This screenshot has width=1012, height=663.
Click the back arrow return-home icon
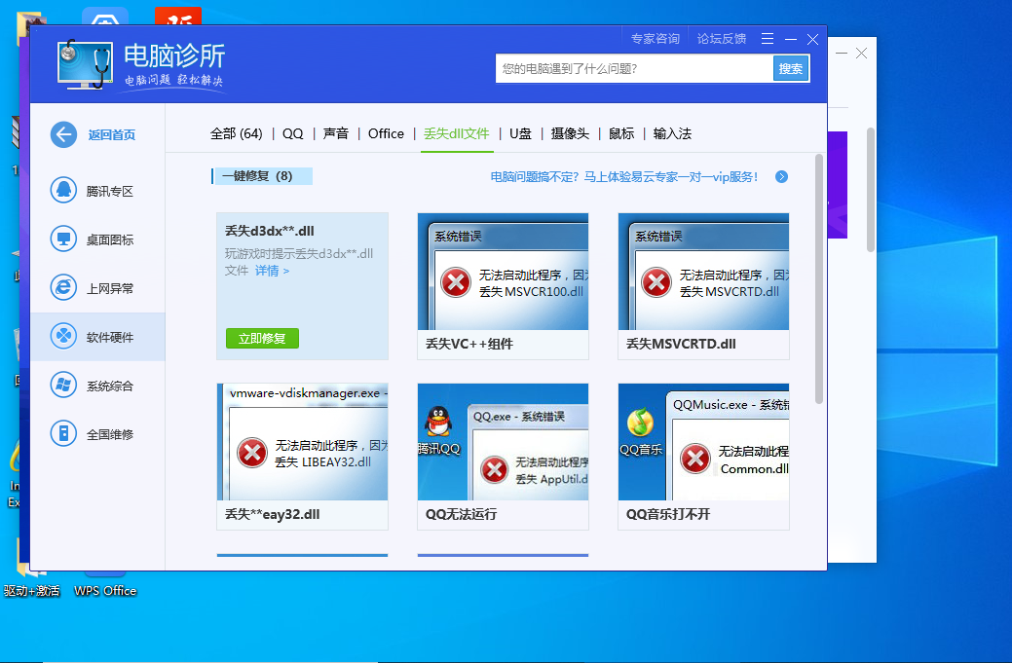[x=64, y=135]
